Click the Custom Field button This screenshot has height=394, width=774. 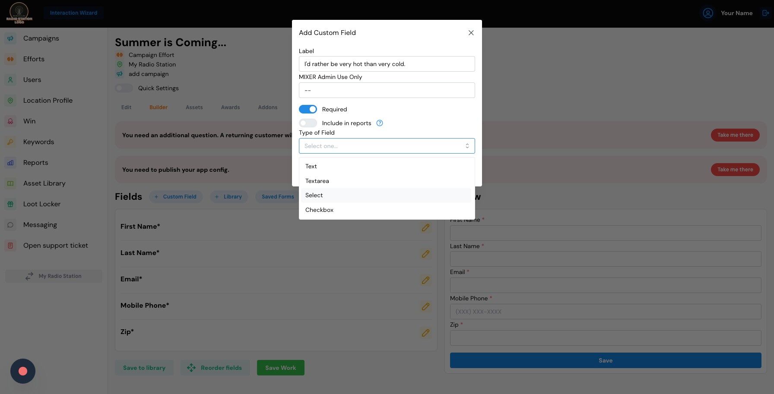(176, 197)
